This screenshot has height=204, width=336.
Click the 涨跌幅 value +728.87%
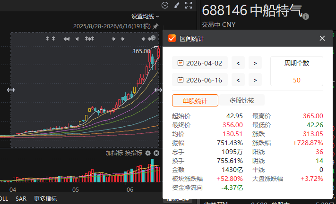[308, 143]
